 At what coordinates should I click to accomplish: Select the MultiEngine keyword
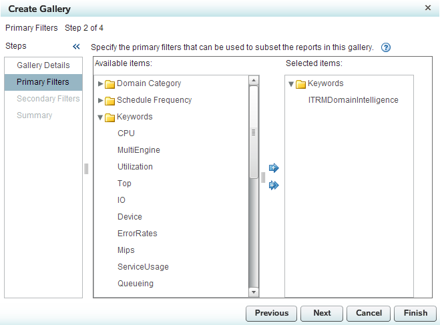[139, 150]
